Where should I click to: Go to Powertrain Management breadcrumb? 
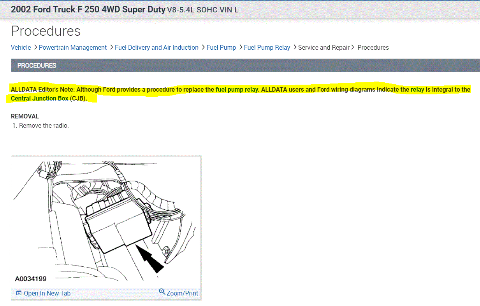[x=73, y=47]
